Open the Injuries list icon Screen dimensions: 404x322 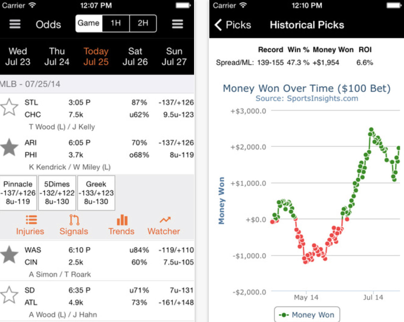point(31,220)
